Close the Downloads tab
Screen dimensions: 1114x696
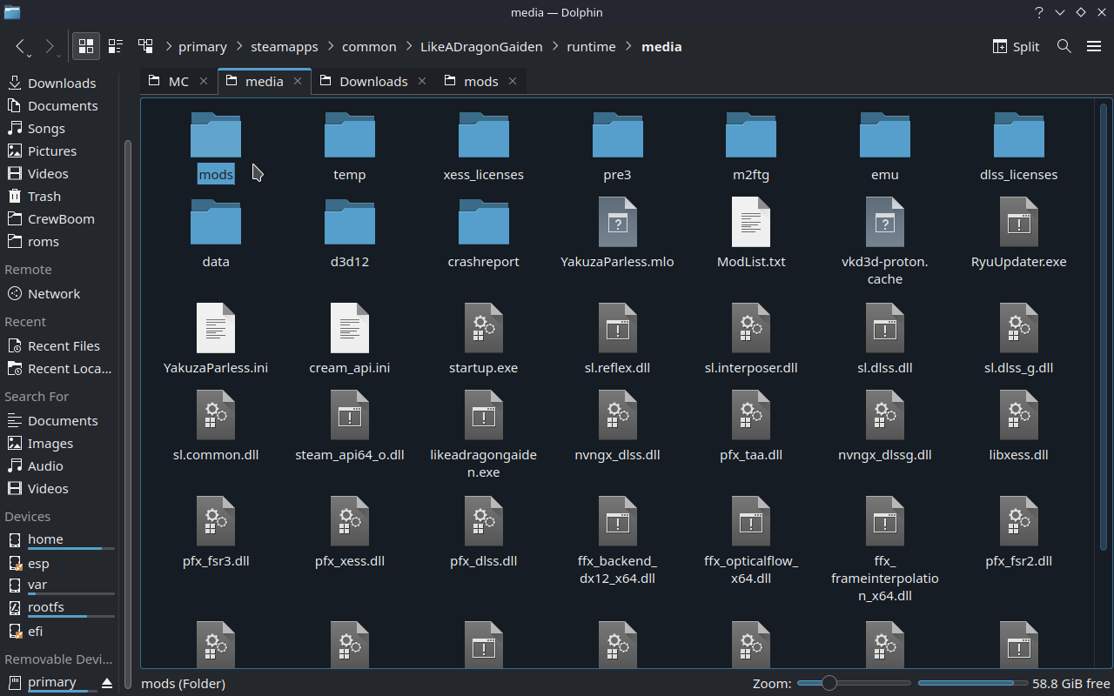tap(422, 81)
